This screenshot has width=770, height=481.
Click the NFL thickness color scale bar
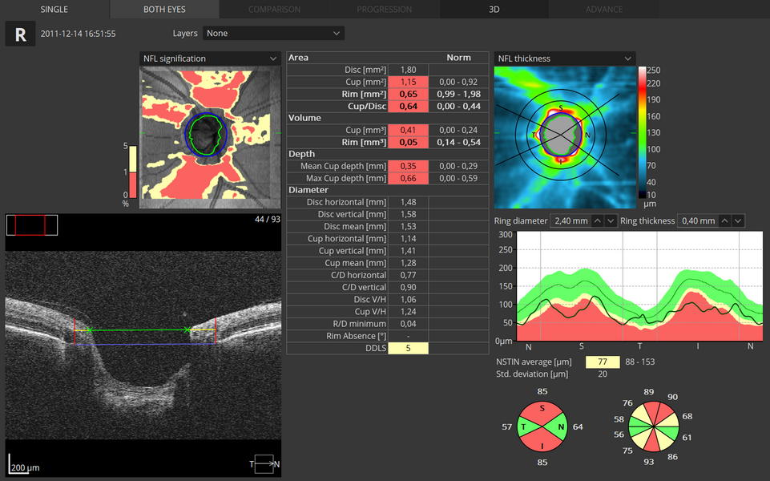click(x=643, y=132)
